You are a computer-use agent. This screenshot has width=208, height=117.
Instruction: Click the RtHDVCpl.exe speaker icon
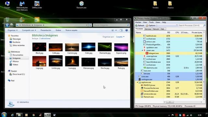pyautogui.click(x=142, y=85)
